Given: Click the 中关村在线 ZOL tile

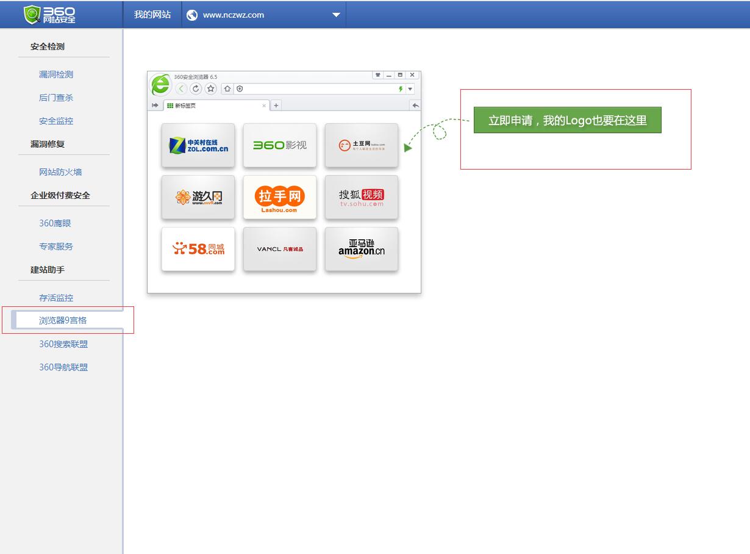Looking at the screenshot, I should click(198, 145).
